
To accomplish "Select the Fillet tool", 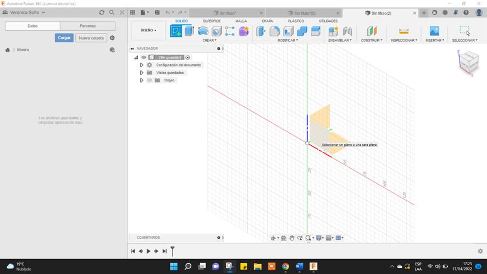I will (275, 31).
